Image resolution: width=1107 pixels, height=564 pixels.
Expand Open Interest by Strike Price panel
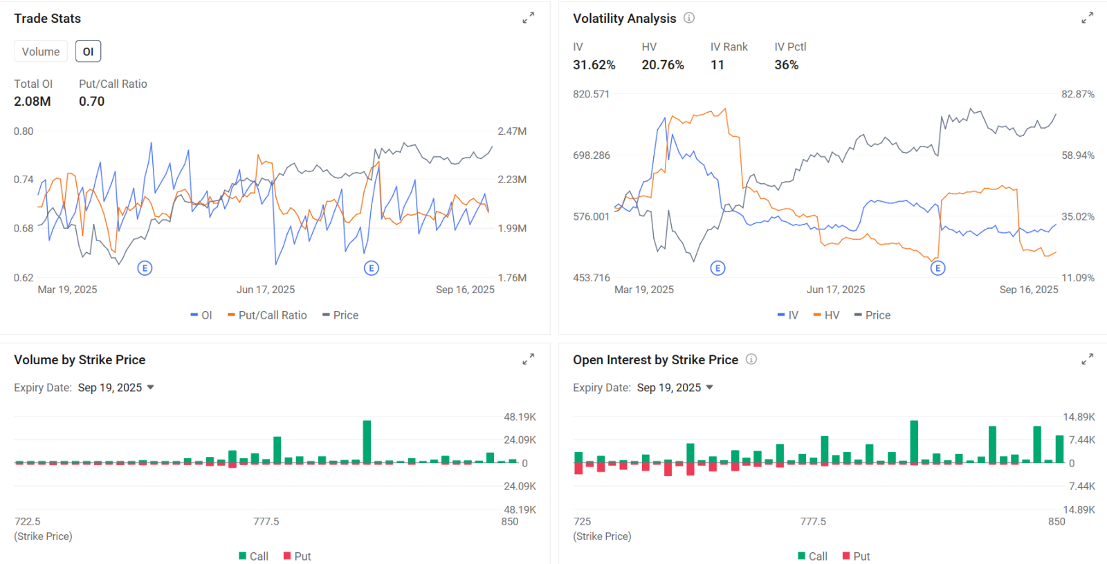[1087, 359]
